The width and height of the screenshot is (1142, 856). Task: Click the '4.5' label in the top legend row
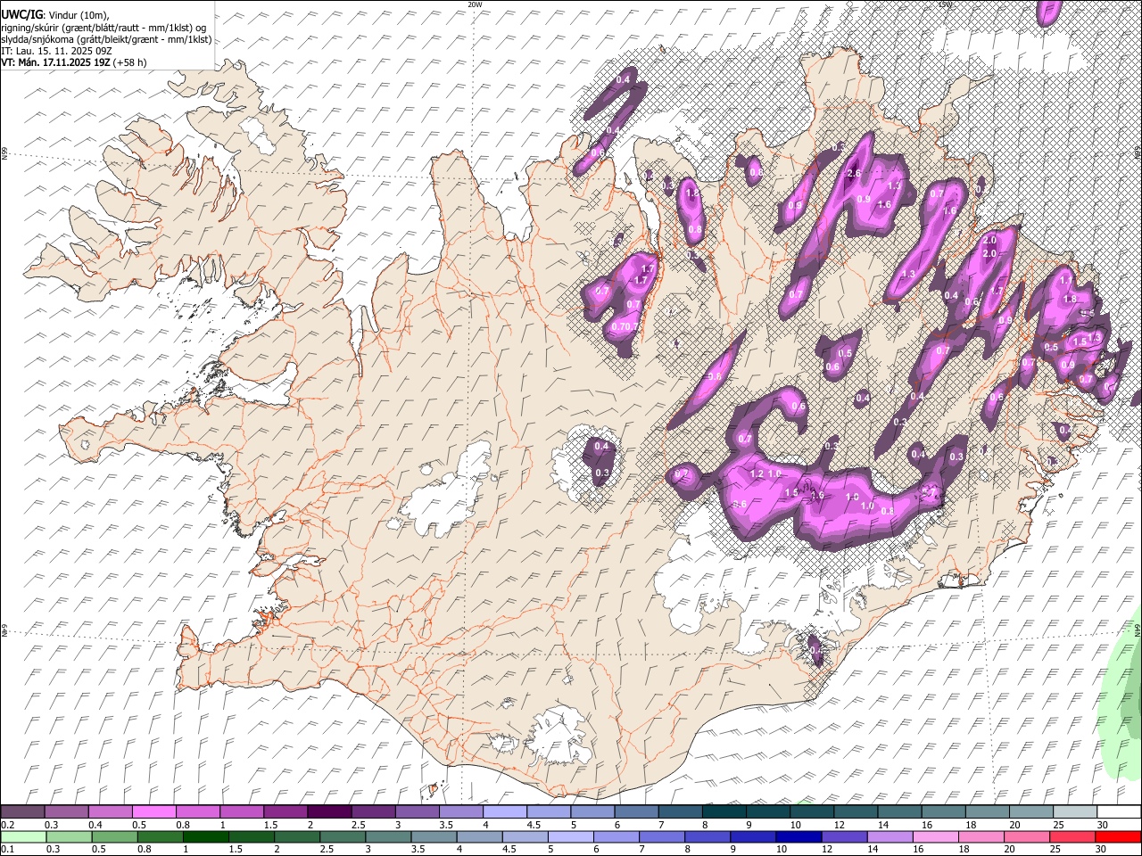(x=534, y=826)
